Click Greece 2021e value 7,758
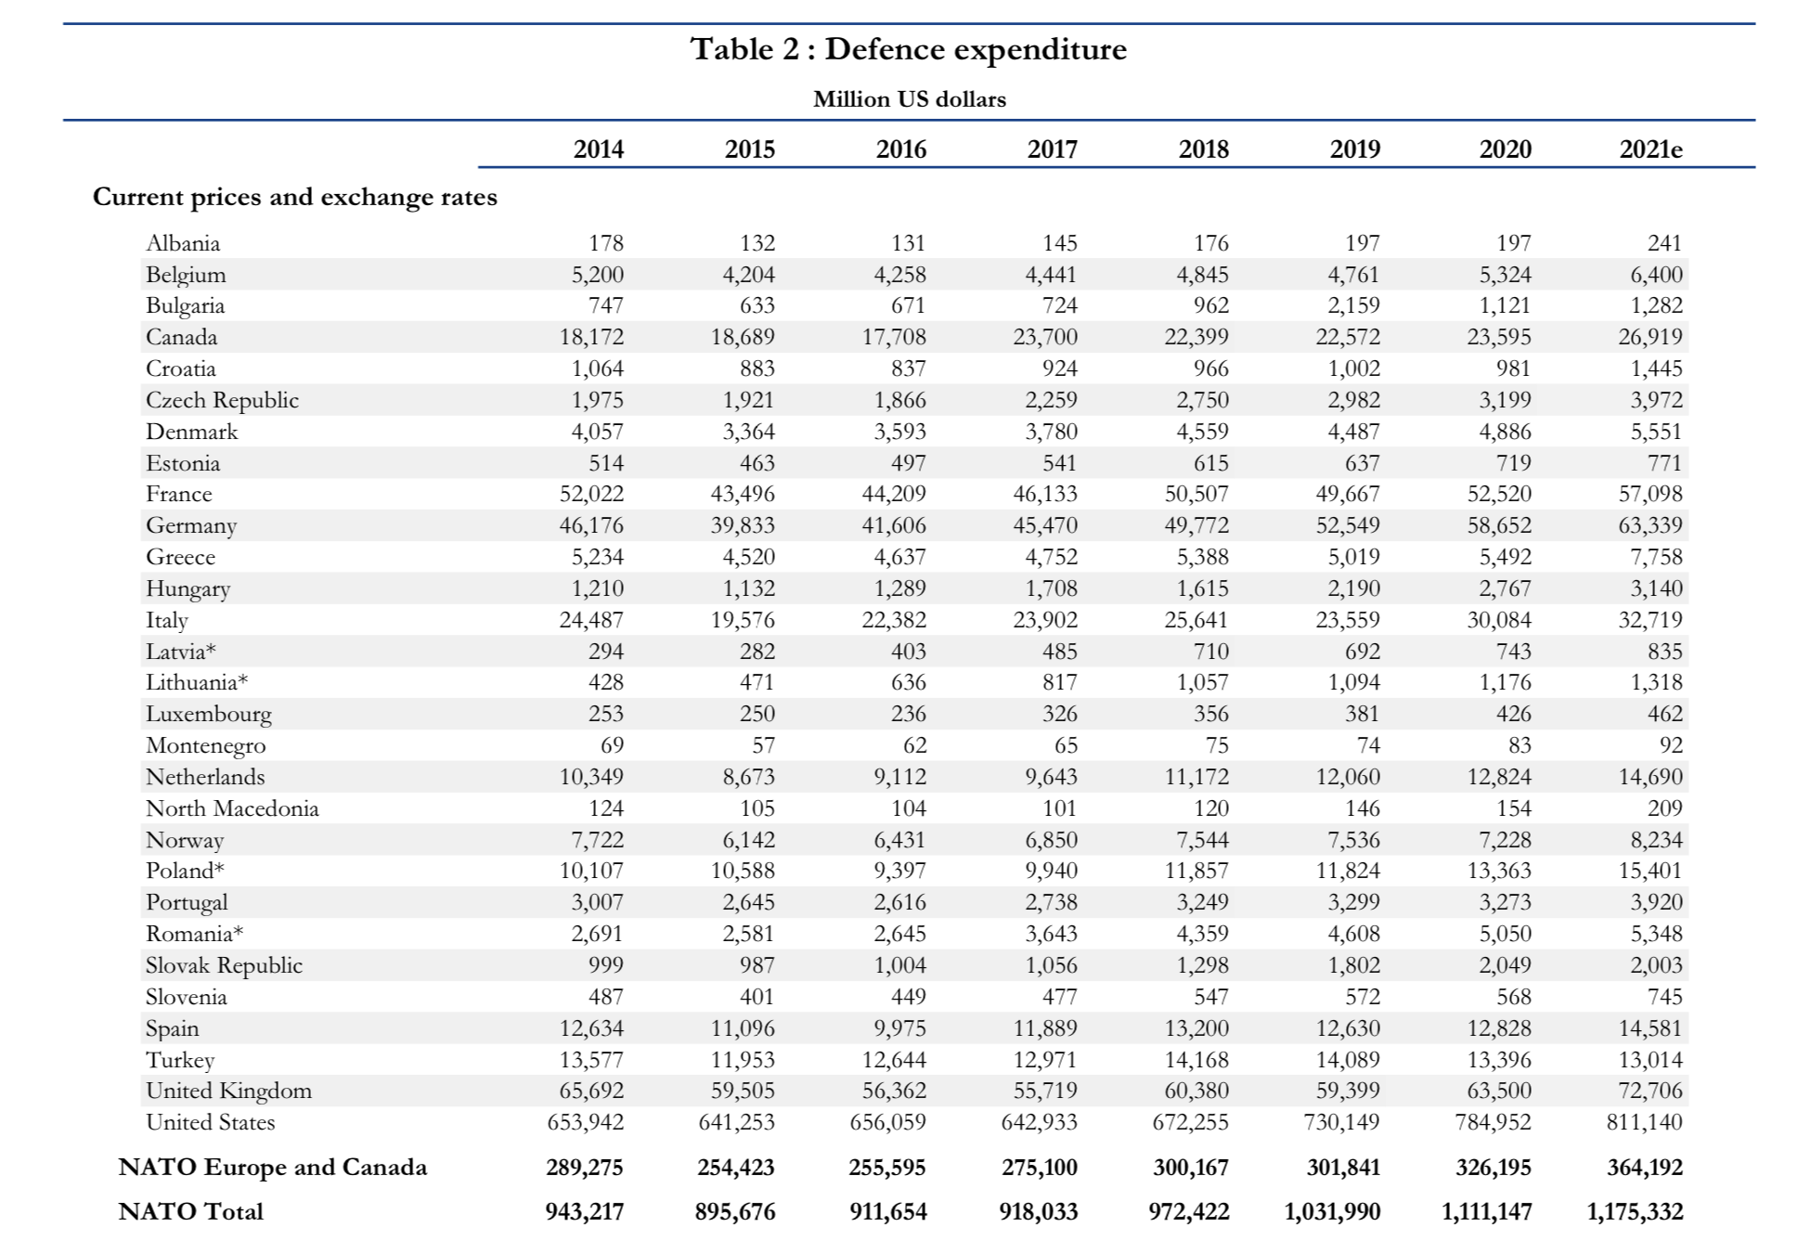This screenshot has height=1253, width=1798. click(1656, 557)
